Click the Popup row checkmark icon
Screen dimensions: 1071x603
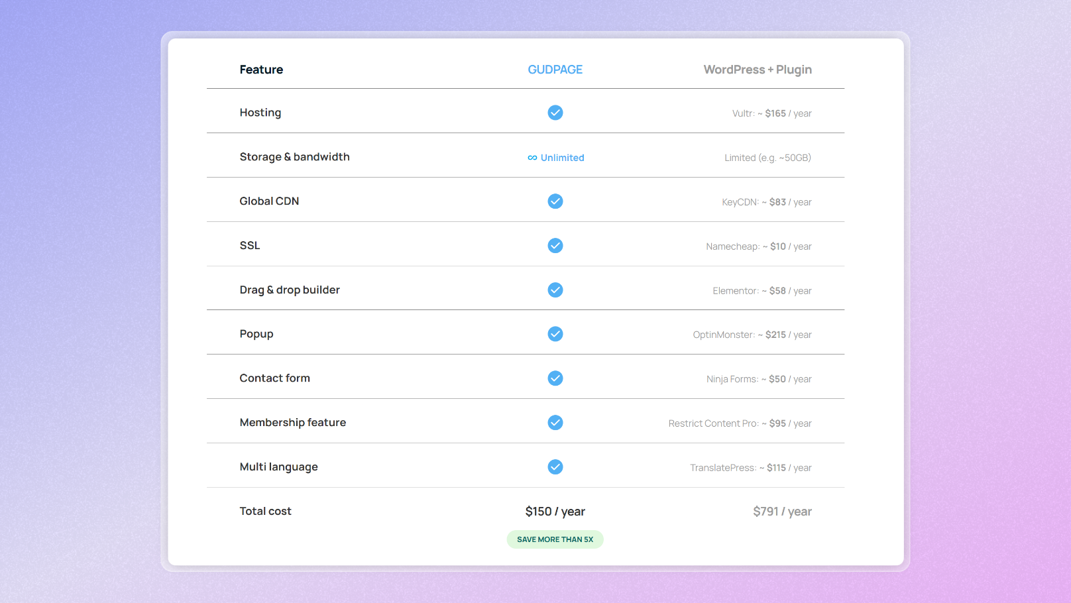point(555,334)
